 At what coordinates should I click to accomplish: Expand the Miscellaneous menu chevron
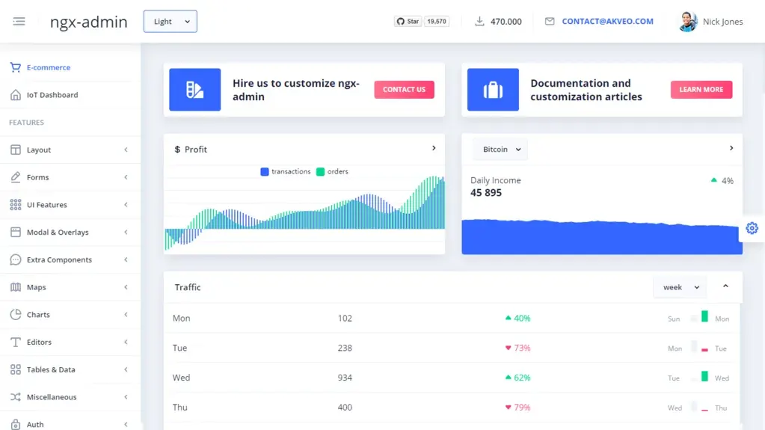point(126,397)
